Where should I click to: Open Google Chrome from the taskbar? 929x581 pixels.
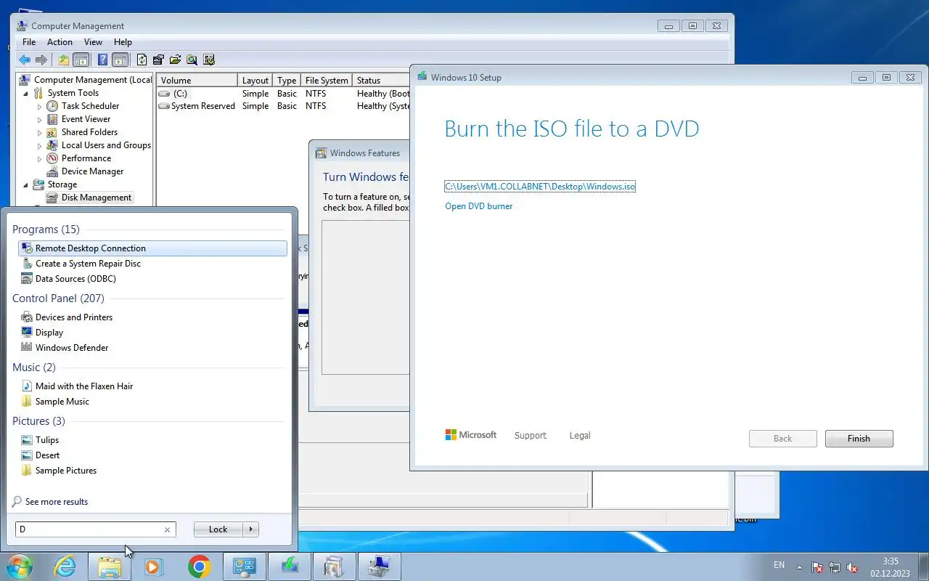[199, 566]
